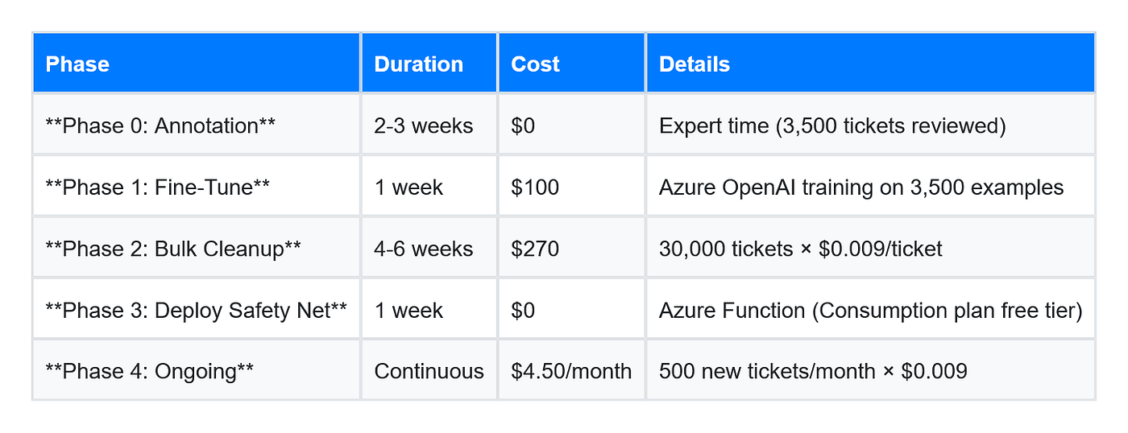Click the $270 cost cell
The height and width of the screenshot is (433, 1128).
click(572, 248)
